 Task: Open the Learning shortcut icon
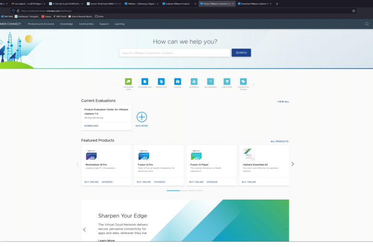coord(177,81)
